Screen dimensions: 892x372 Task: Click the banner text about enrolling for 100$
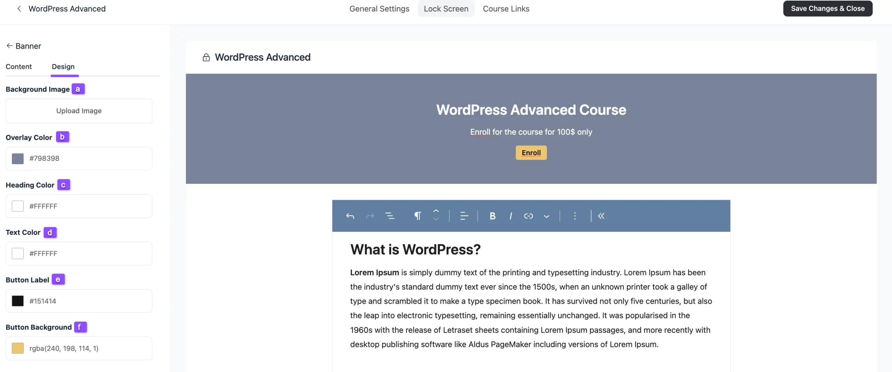531,132
